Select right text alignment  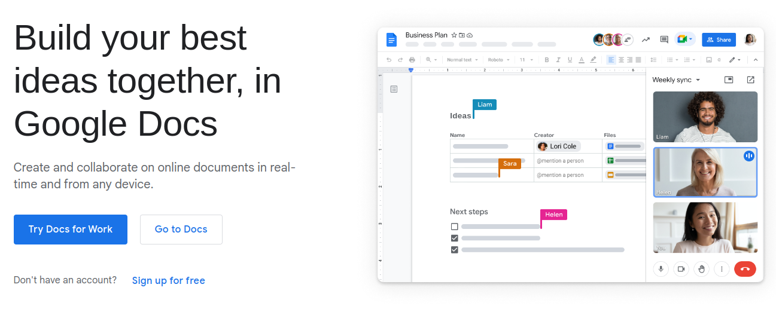[x=629, y=60]
